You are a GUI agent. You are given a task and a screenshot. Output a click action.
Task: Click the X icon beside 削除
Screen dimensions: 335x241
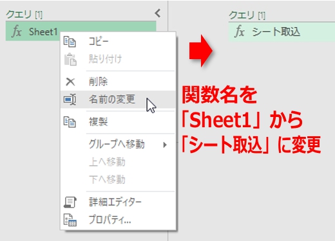click(x=70, y=82)
